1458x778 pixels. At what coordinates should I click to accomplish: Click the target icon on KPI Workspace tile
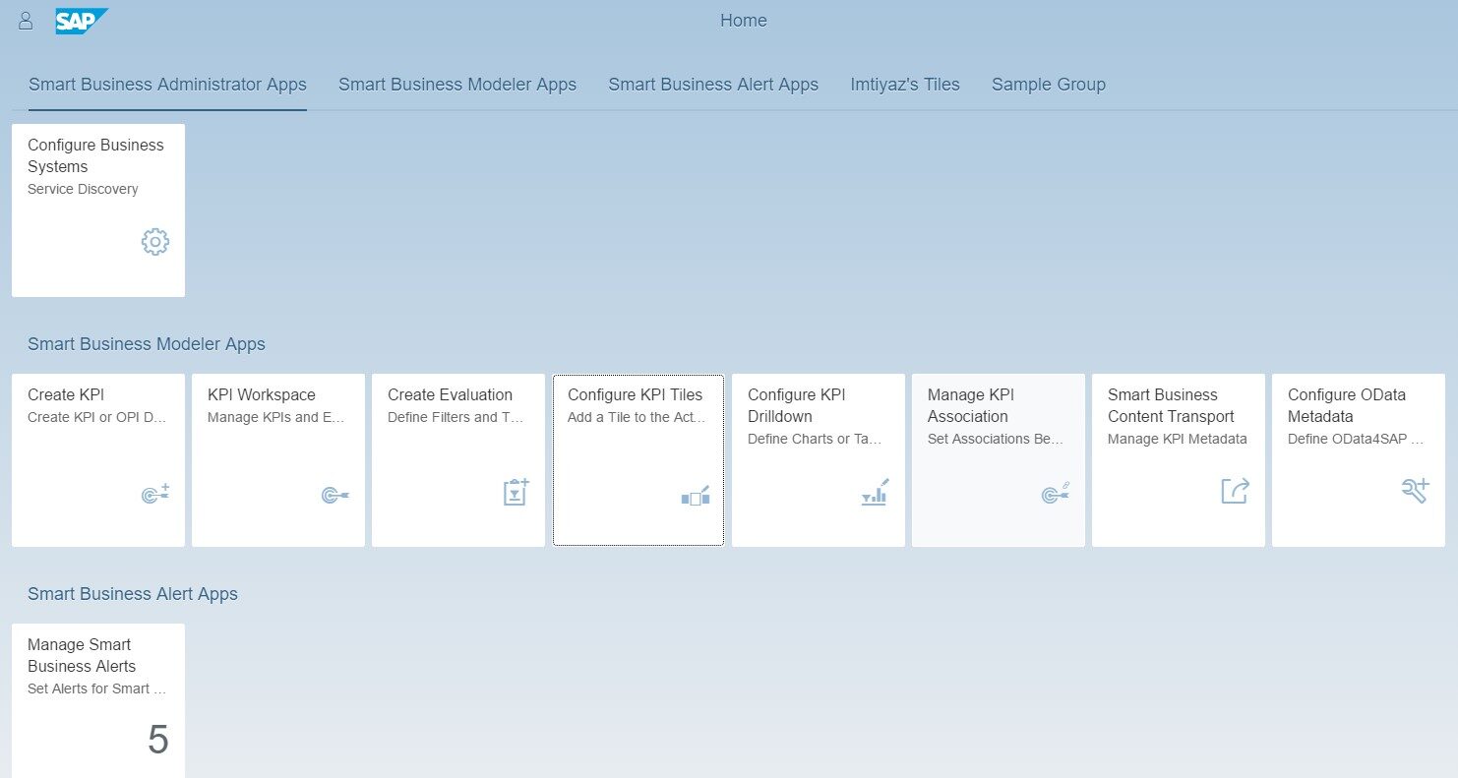click(334, 495)
